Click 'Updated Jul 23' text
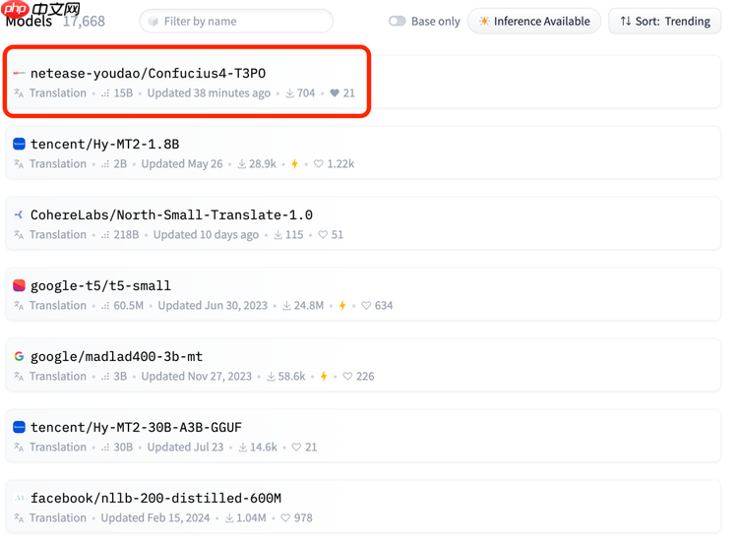Viewport: 738px width, 543px height. (x=185, y=447)
